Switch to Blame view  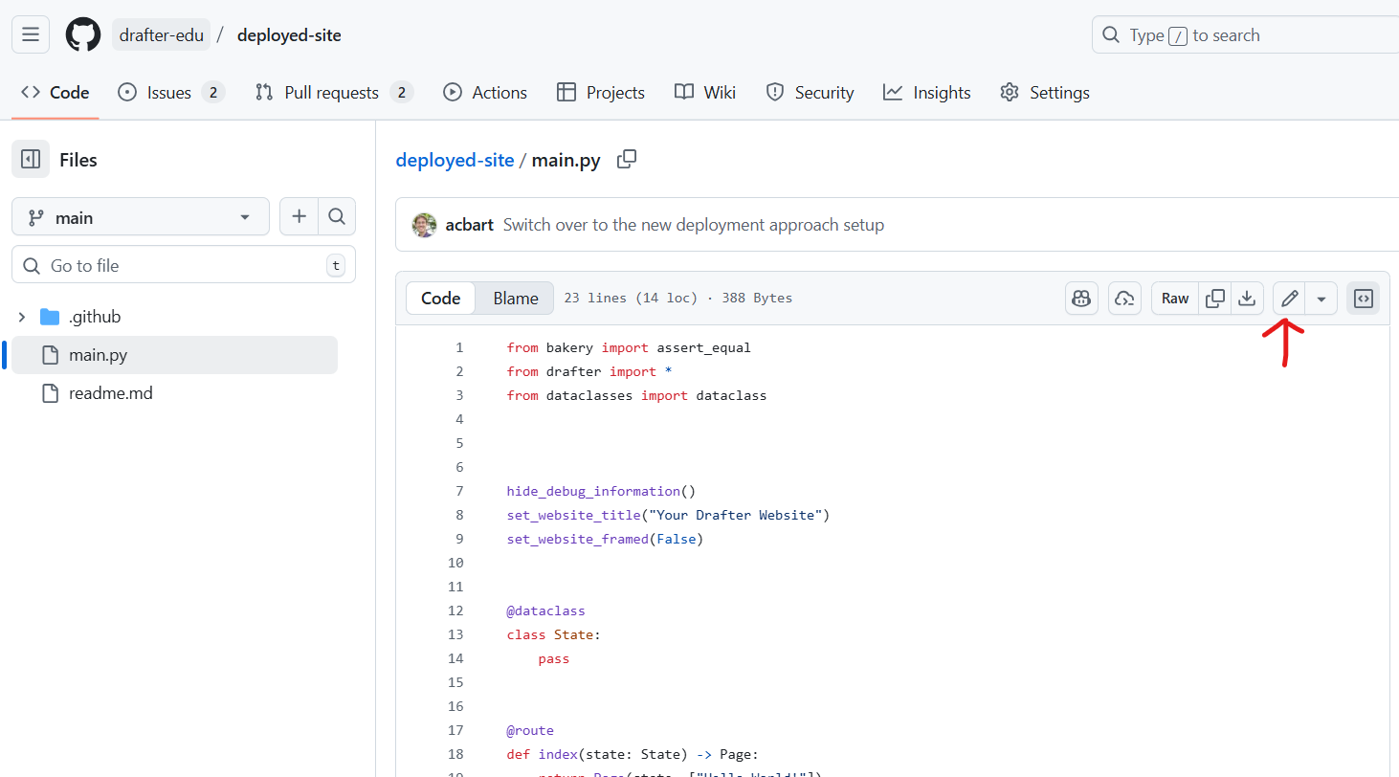(516, 299)
